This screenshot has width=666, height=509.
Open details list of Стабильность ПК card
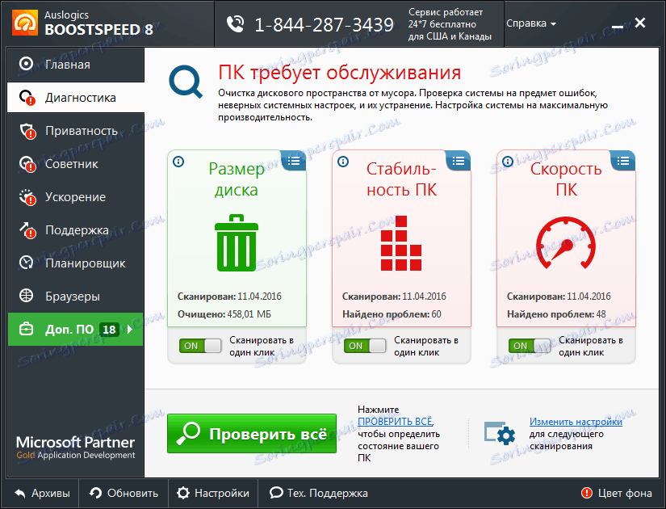459,161
